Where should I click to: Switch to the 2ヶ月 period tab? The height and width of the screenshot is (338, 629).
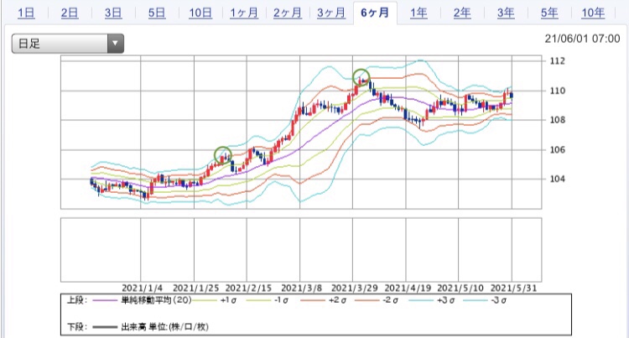pyautogui.click(x=288, y=13)
